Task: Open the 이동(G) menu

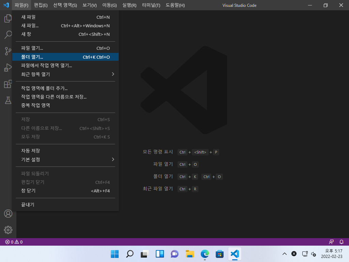Action: click(109, 5)
